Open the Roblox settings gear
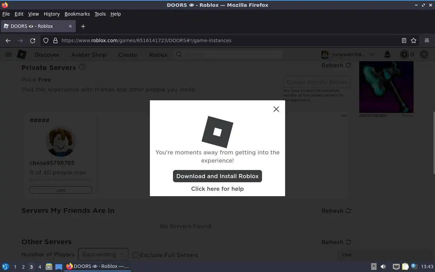Image resolution: width=435 pixels, height=272 pixels. (x=424, y=54)
